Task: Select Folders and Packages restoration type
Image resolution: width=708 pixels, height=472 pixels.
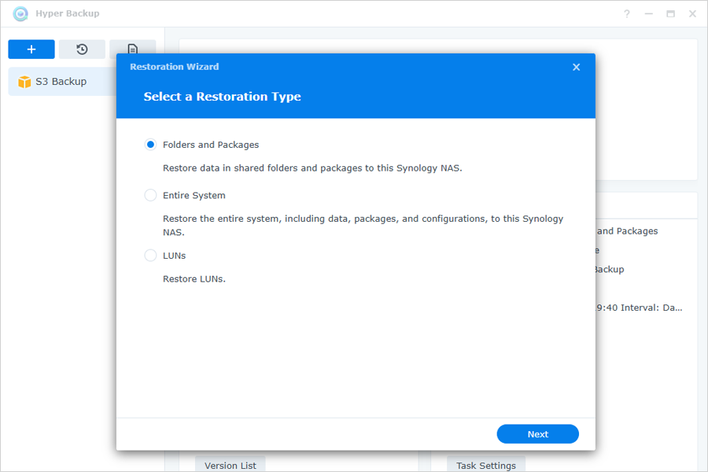Action: tap(150, 145)
